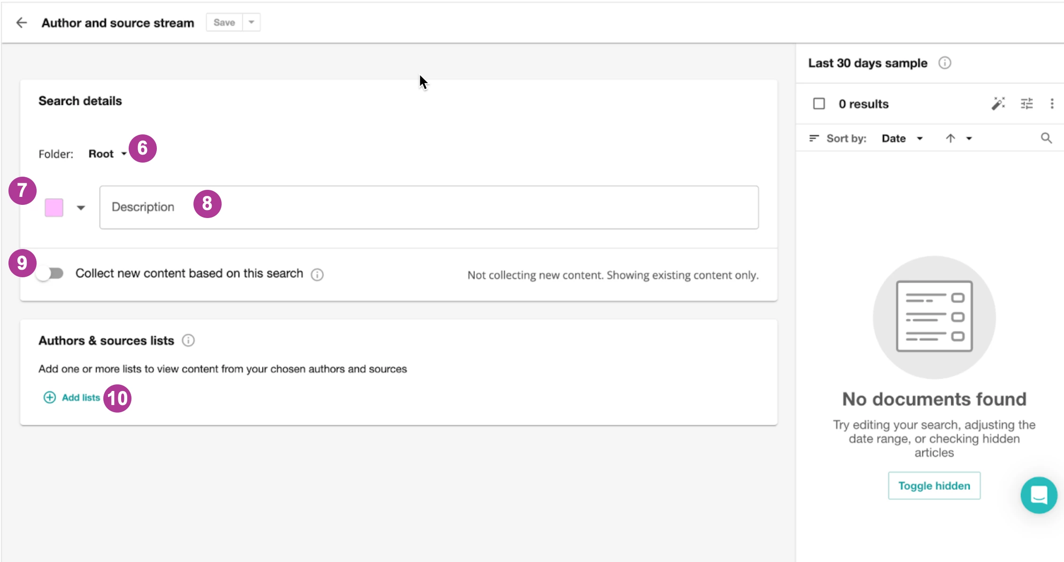Open the color picker dropdown arrow

click(81, 208)
